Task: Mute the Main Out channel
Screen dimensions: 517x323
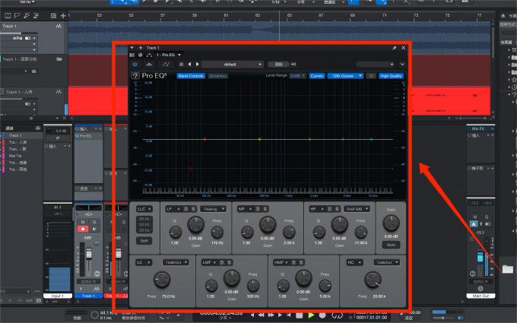Action: click(475, 217)
